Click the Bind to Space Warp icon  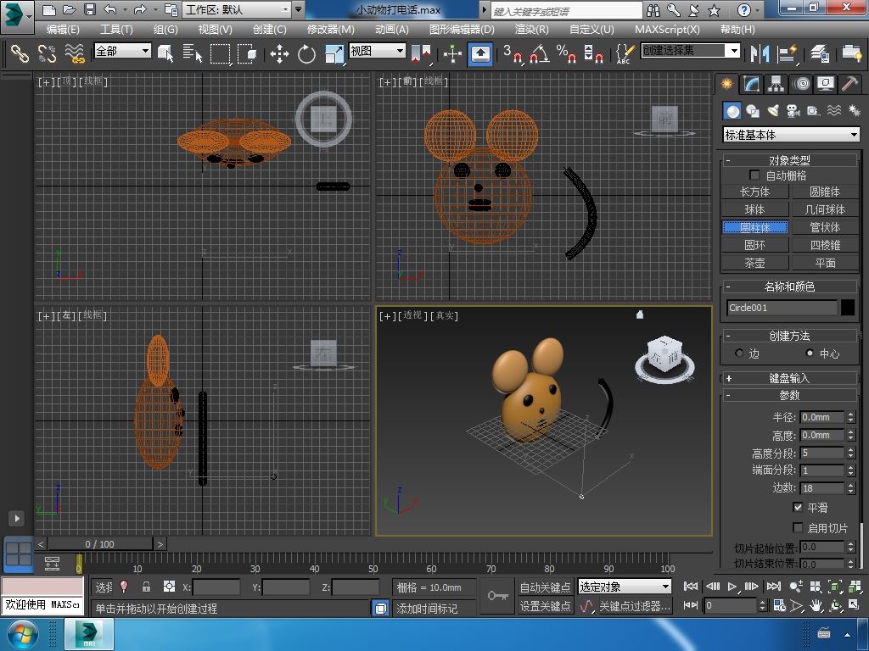click(x=75, y=53)
